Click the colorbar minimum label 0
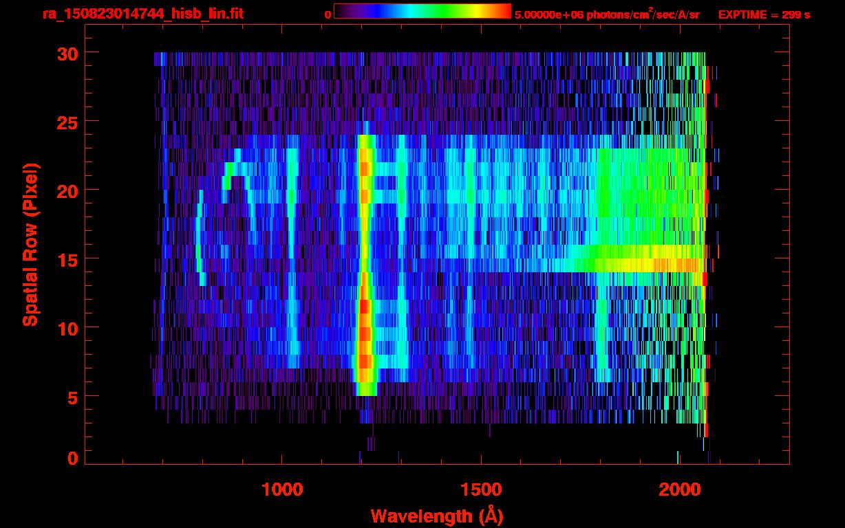 coord(328,14)
